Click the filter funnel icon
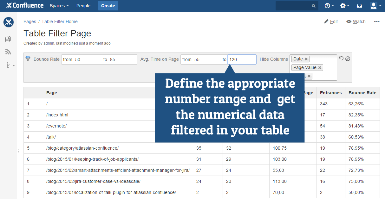This screenshot has height=199, width=385. (x=28, y=59)
